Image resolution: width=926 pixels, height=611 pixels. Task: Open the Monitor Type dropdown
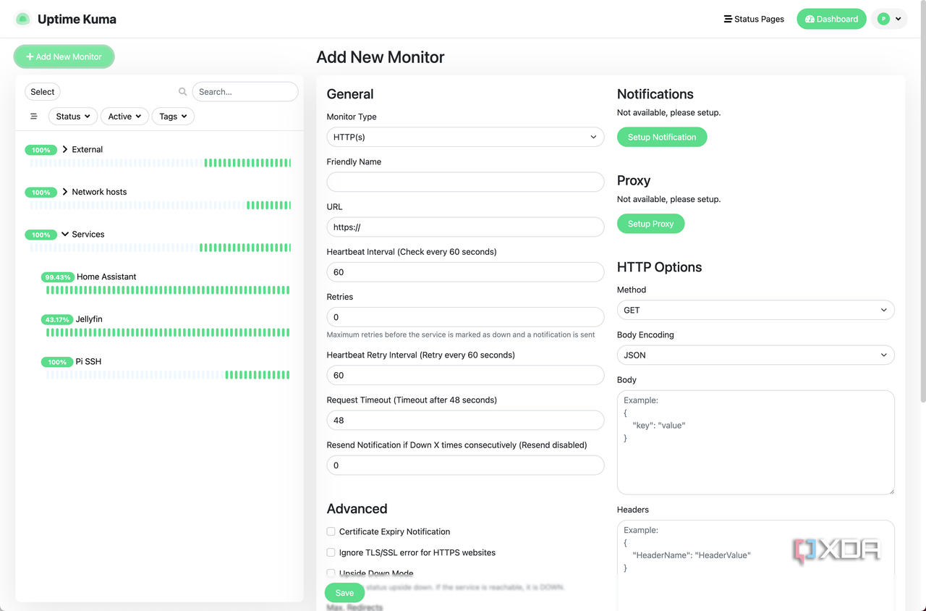tap(465, 137)
